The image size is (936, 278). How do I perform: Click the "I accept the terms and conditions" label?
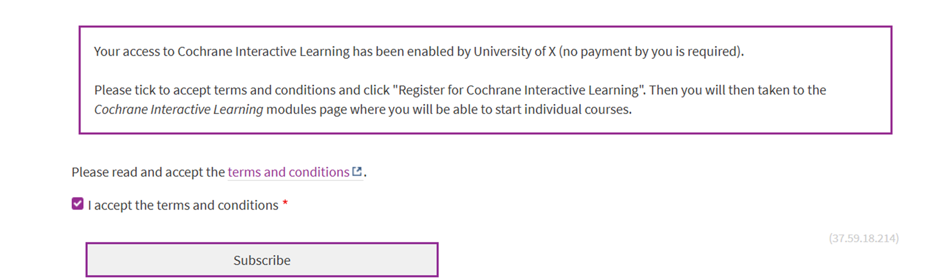click(183, 205)
